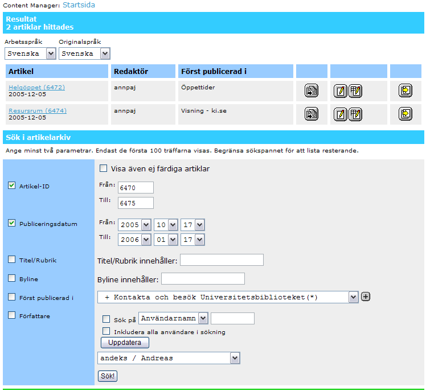426x391 pixels.
Task: Click annpaj in Helgöppet row
Action: 125,88
